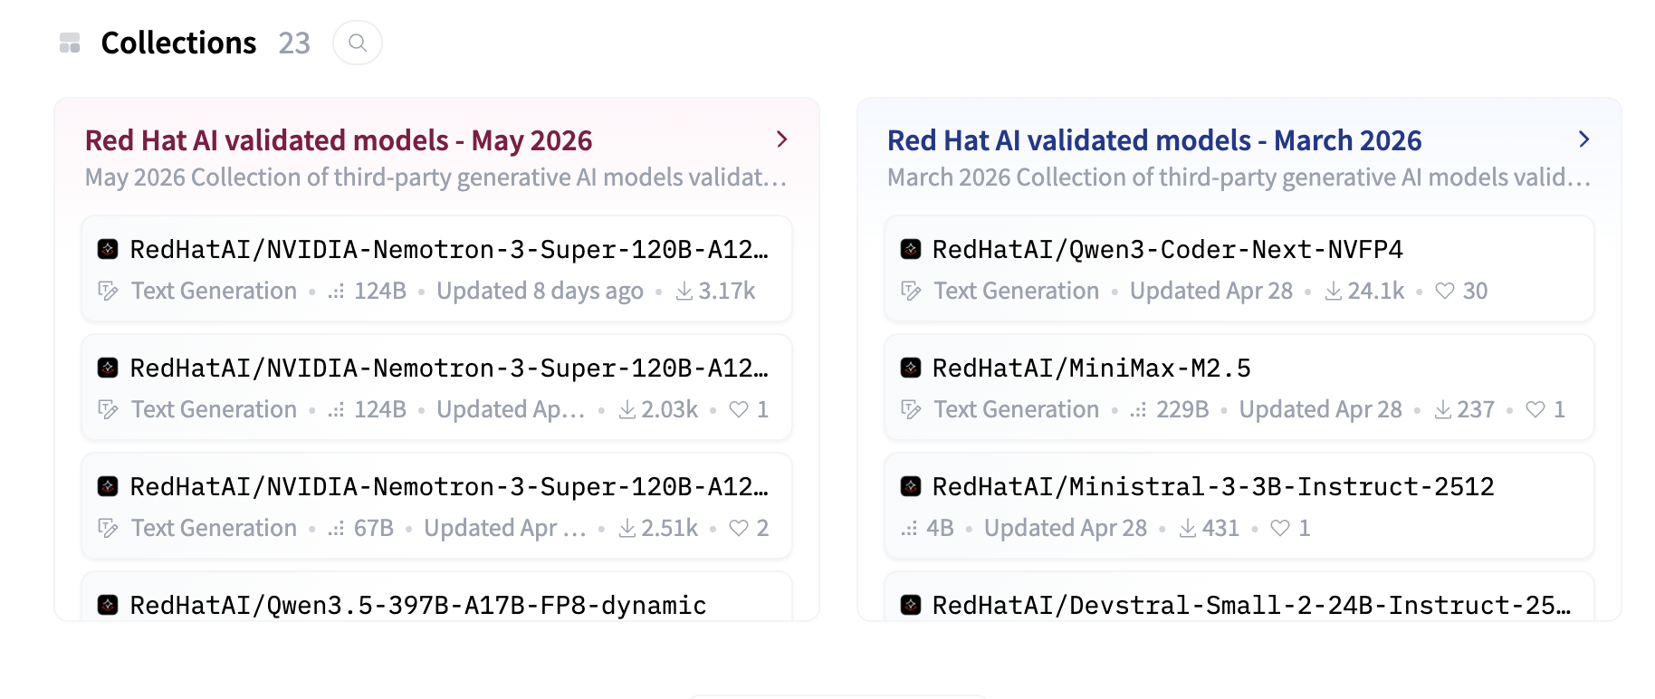Expand the May 2026 collection via its chevron
The height and width of the screenshot is (699, 1655).
[781, 139]
